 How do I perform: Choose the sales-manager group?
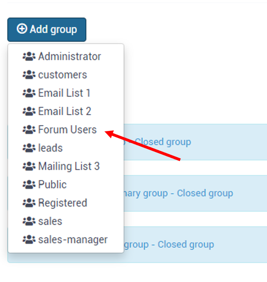[66, 240]
